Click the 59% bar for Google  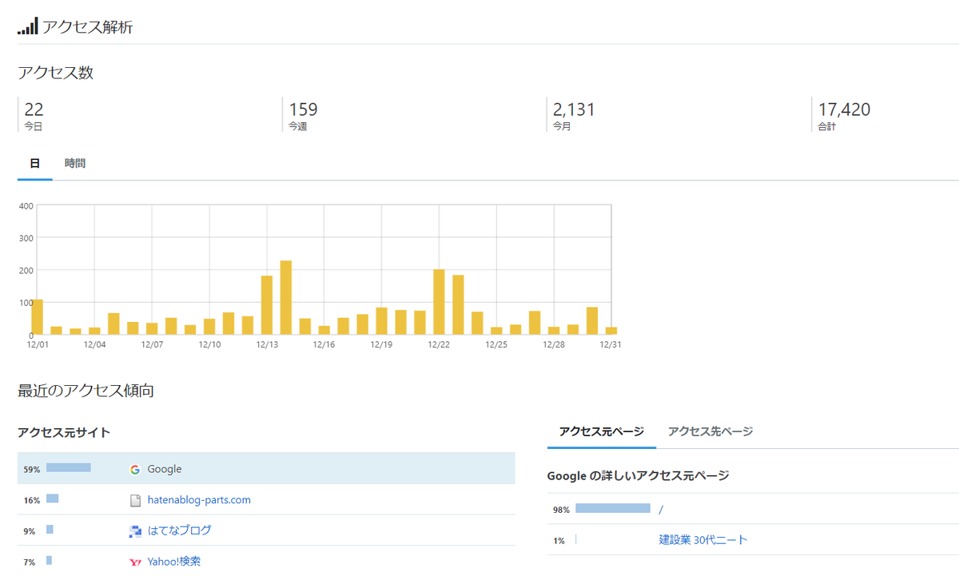[x=69, y=468]
